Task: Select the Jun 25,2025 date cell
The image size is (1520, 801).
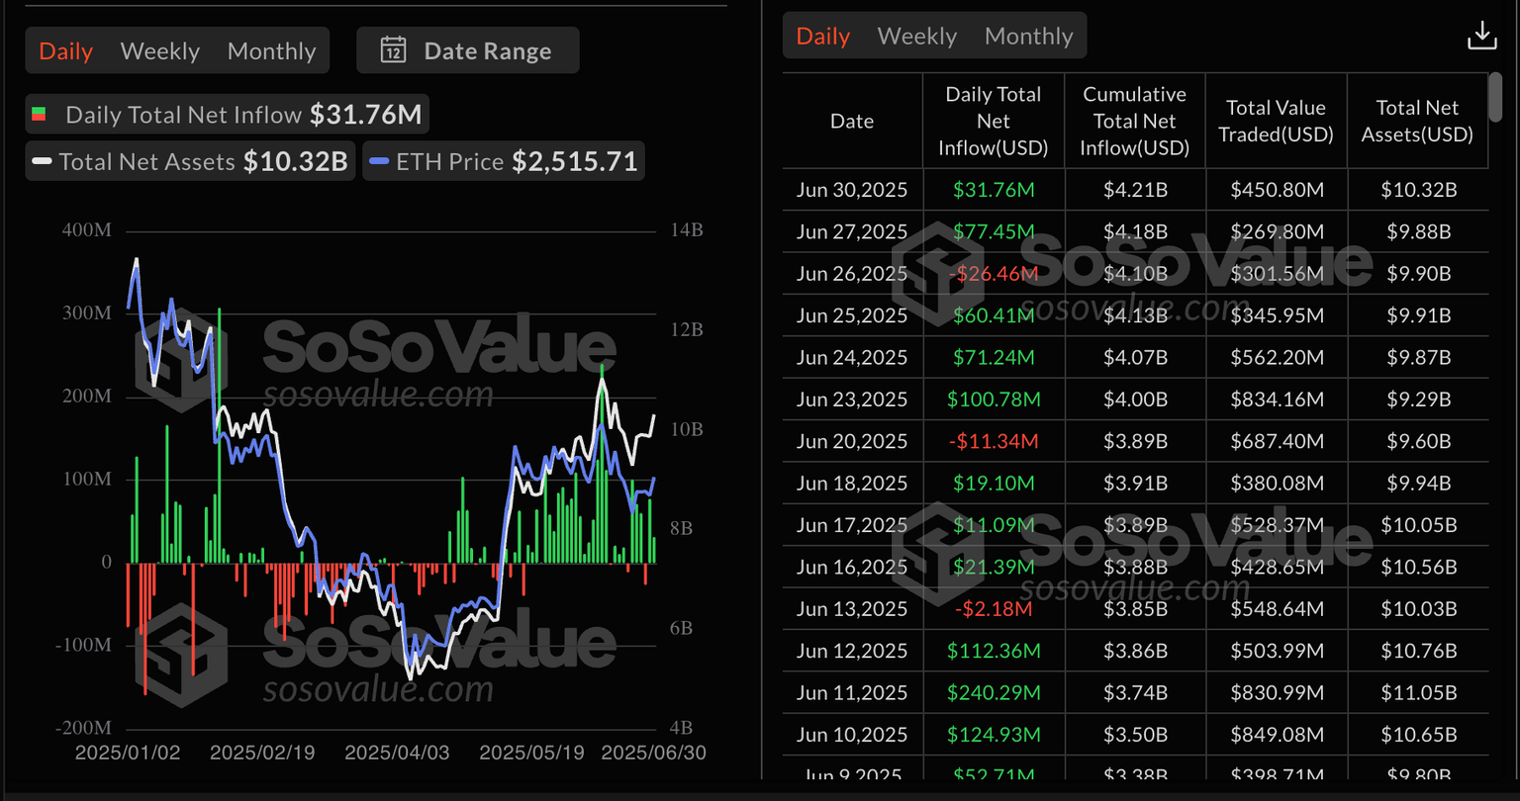Action: (x=852, y=315)
